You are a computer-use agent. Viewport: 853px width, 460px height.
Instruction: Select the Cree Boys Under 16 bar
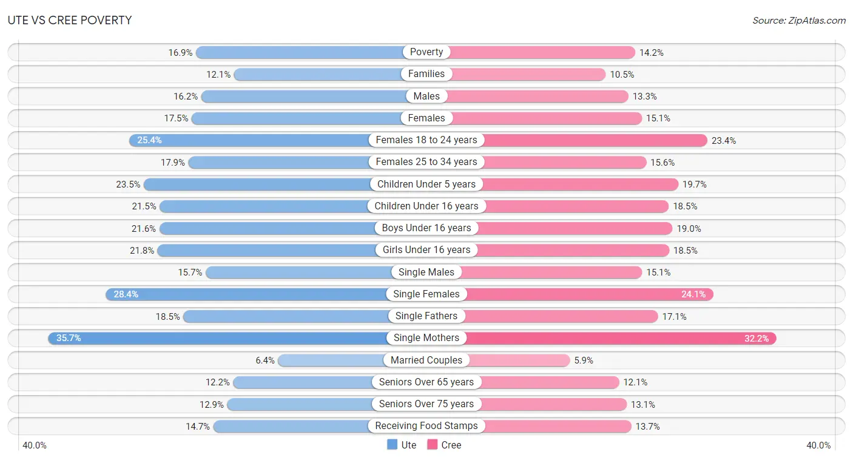point(550,228)
